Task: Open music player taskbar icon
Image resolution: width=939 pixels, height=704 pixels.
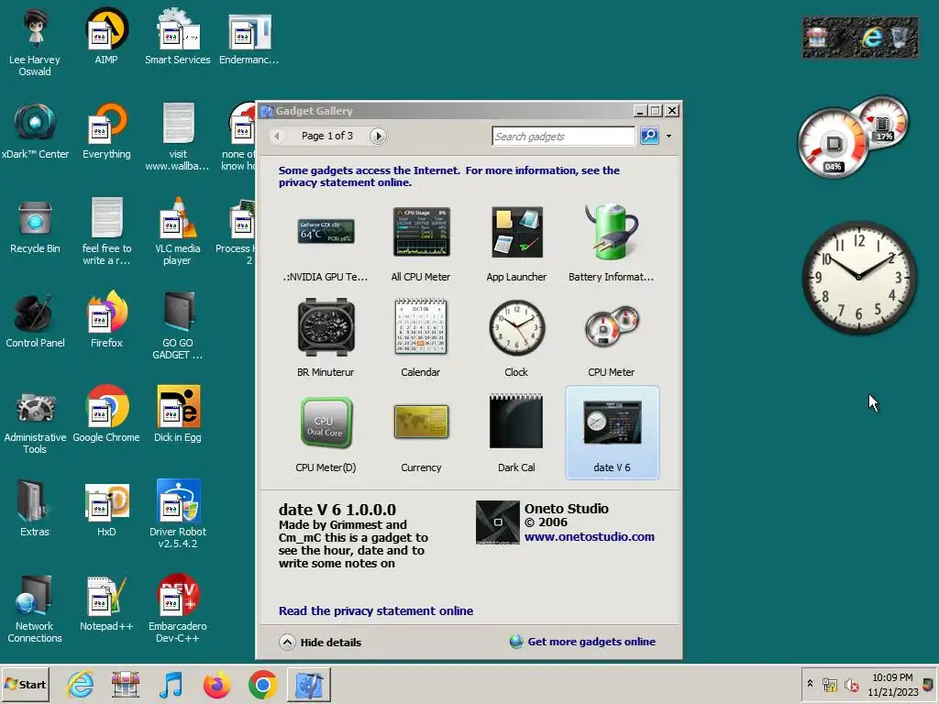Action: click(171, 684)
